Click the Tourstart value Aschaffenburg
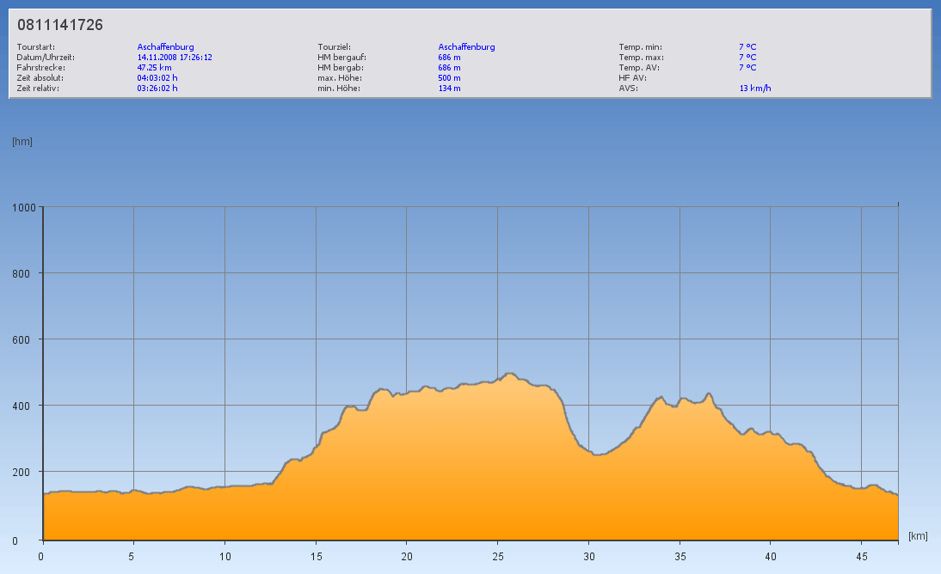941x574 pixels. (166, 46)
